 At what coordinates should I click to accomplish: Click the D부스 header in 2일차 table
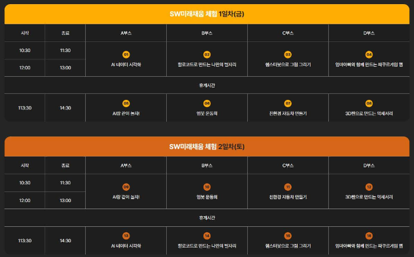pyautogui.click(x=369, y=165)
